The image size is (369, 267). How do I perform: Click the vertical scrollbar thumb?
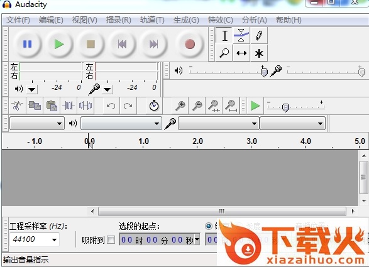tap(364, 177)
